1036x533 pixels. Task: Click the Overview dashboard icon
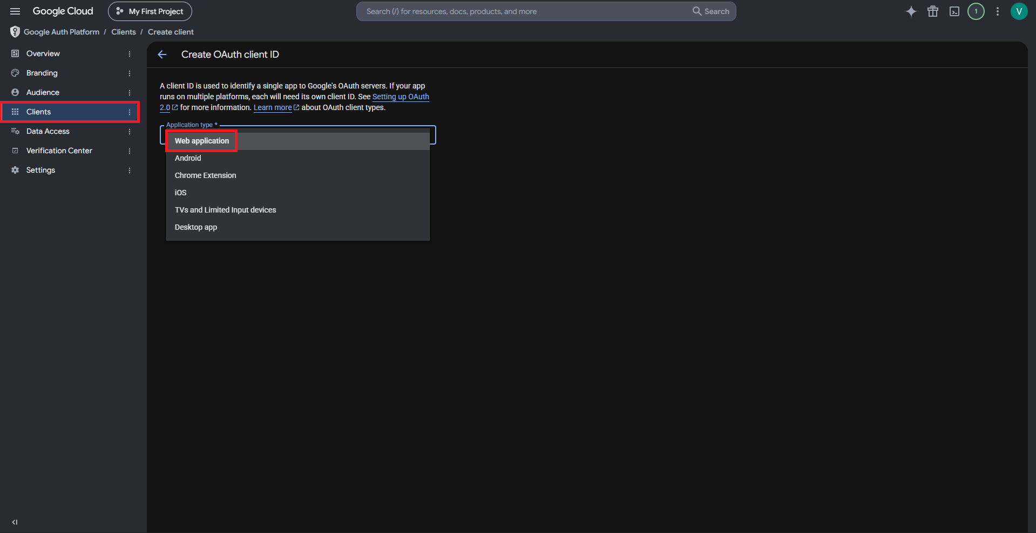click(15, 53)
